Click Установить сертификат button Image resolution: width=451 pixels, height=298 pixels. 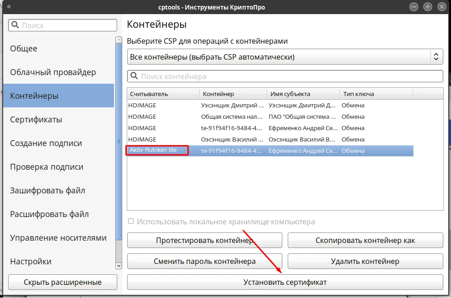pyautogui.click(x=285, y=282)
